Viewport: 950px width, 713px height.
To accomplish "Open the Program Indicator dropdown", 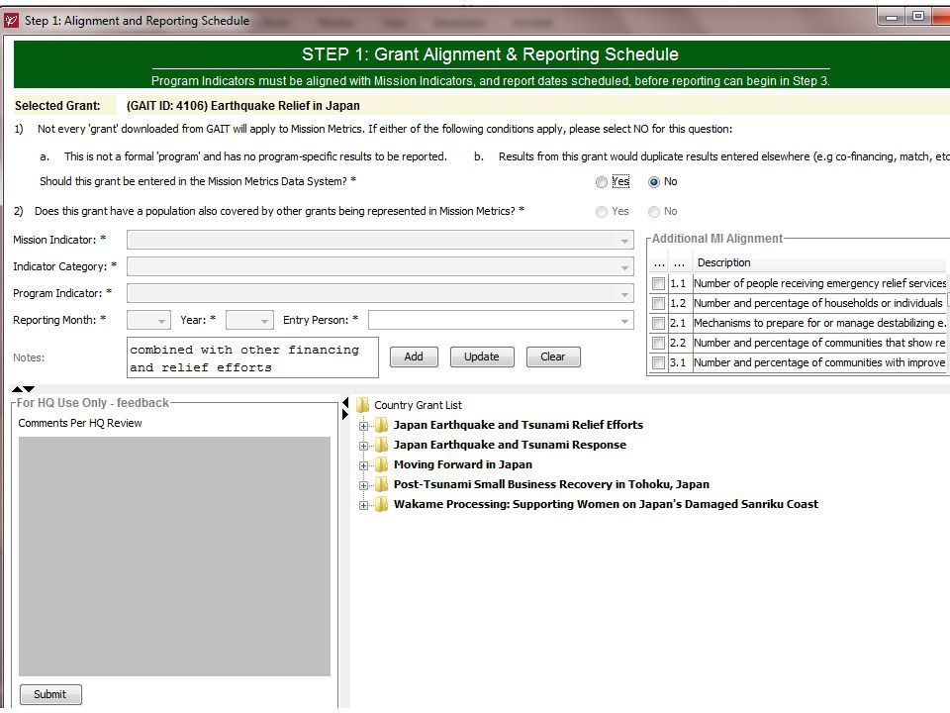I will [x=380, y=293].
